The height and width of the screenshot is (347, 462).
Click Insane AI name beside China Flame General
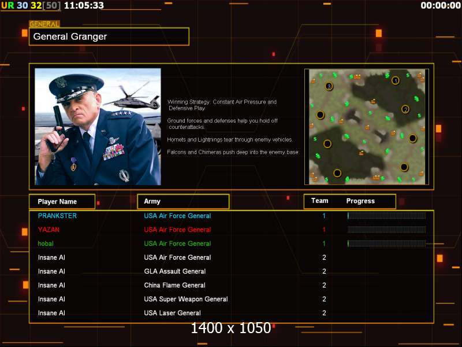[x=51, y=285]
